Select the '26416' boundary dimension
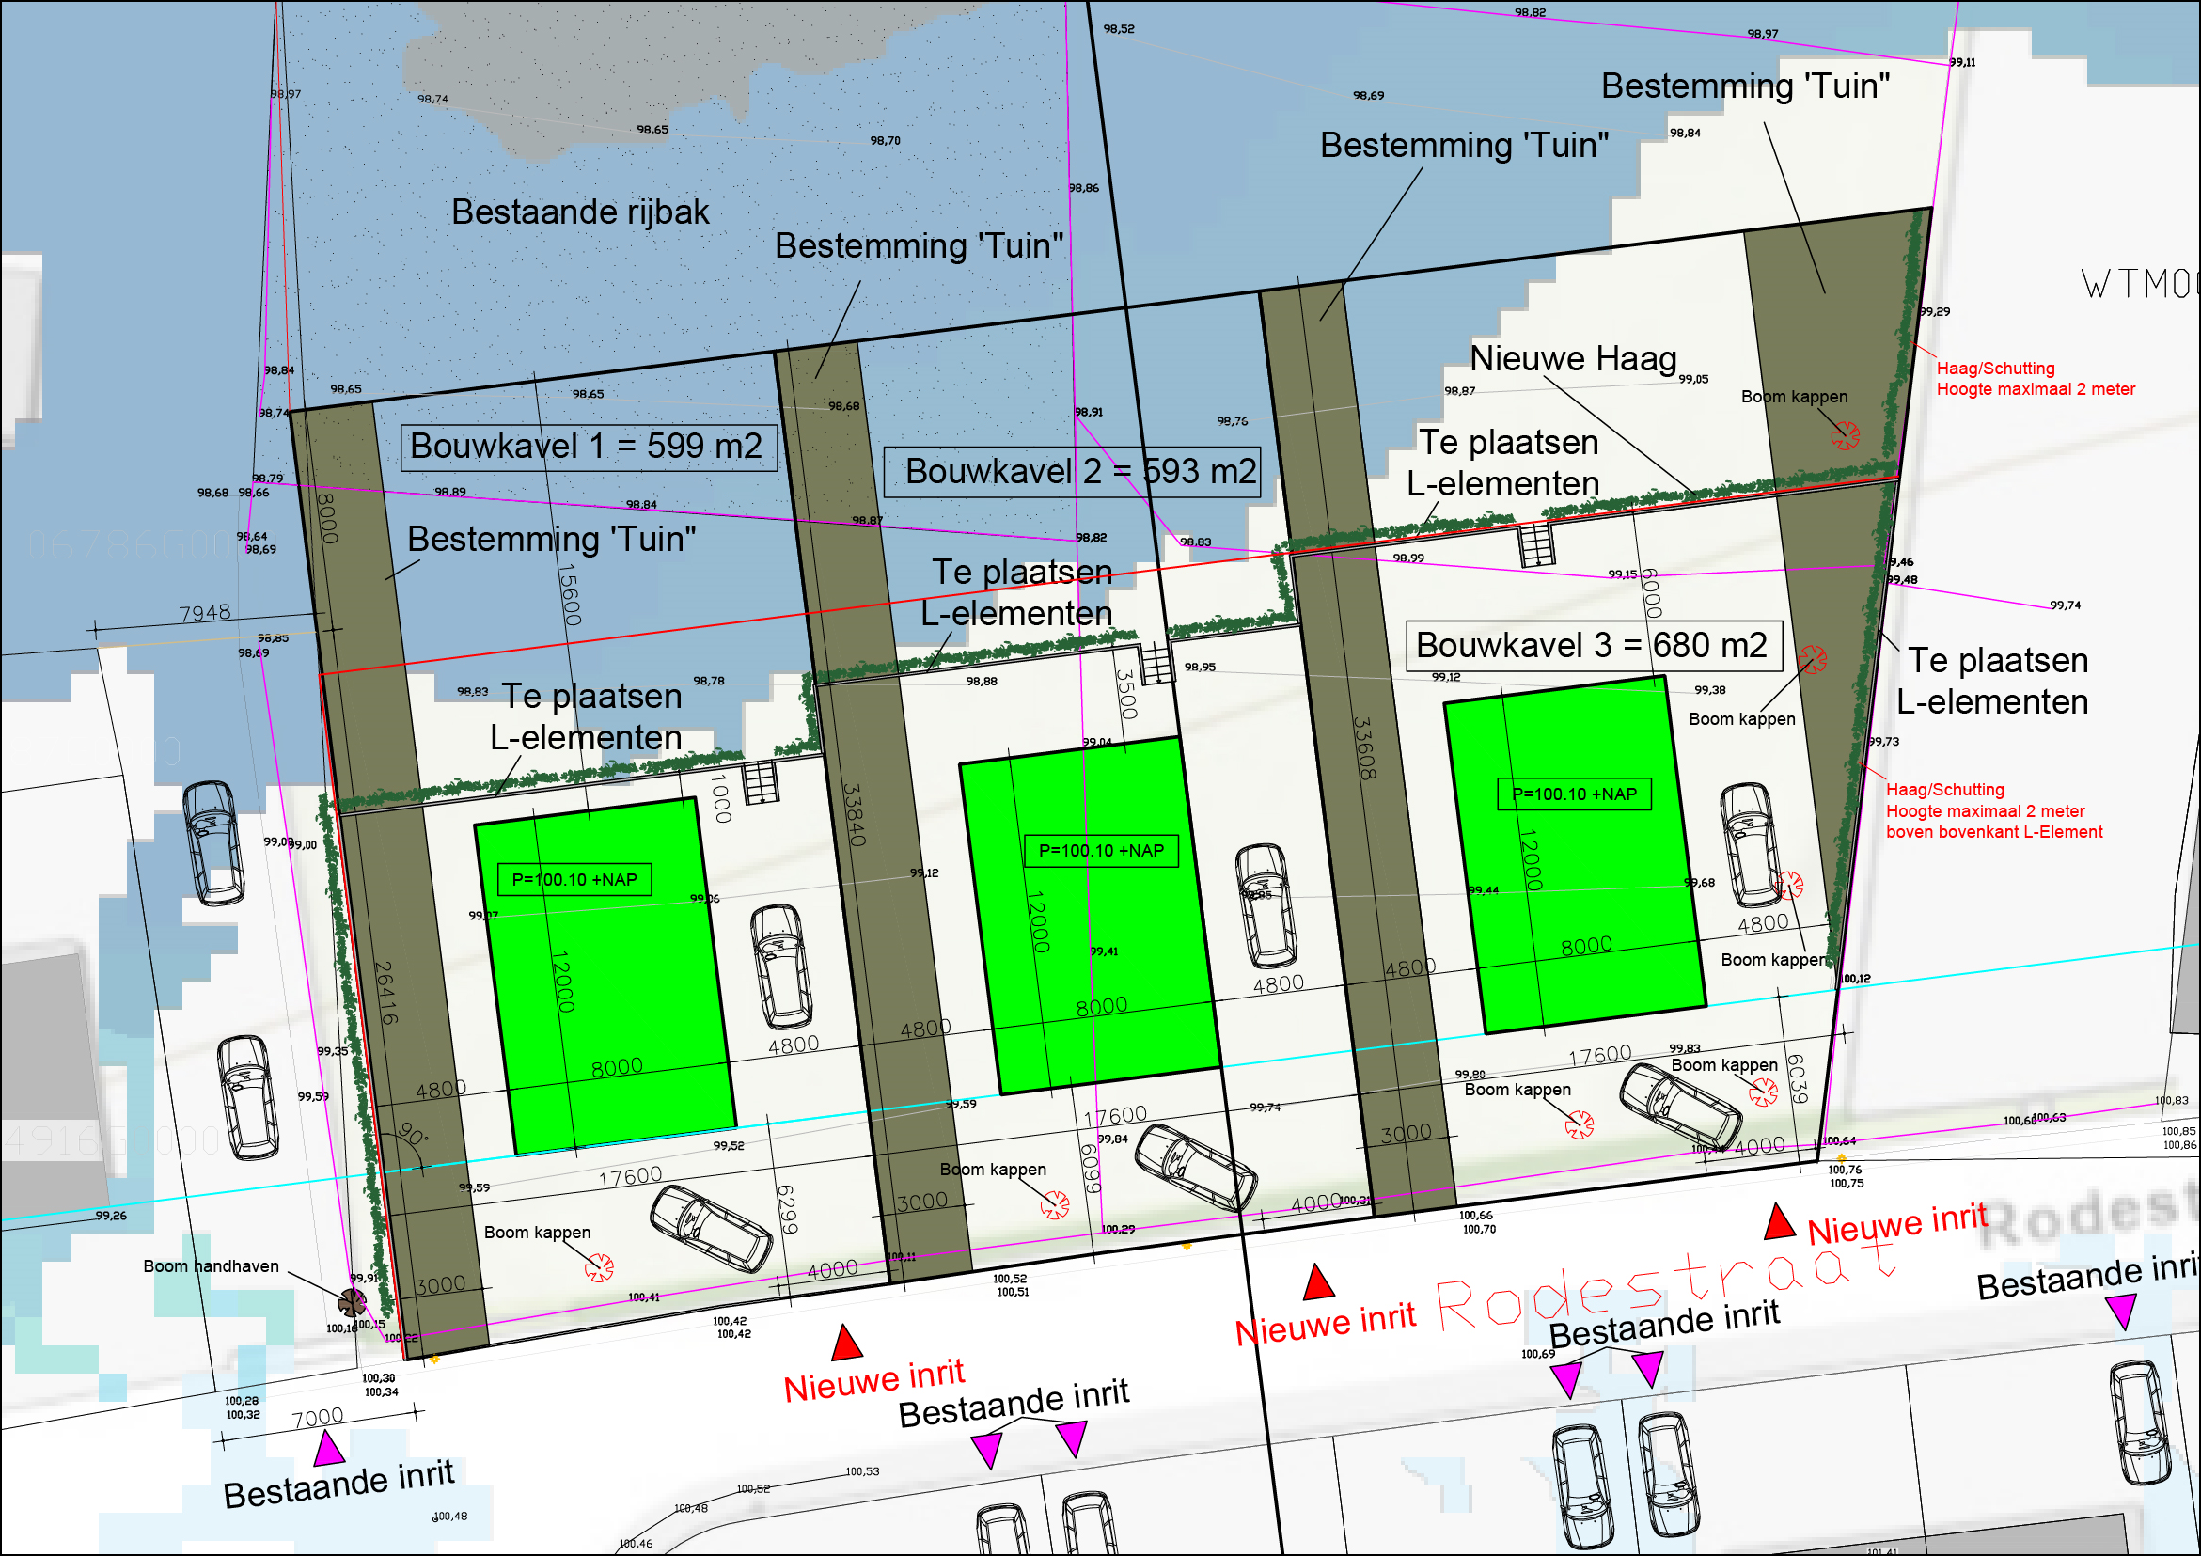2201x1556 pixels. tap(385, 993)
